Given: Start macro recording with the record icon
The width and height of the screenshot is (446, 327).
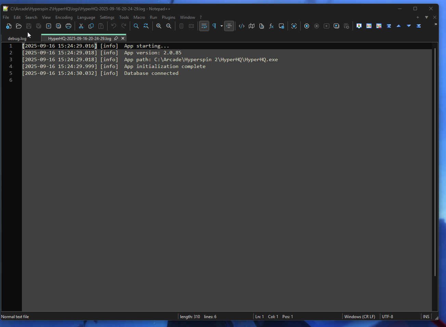Looking at the screenshot, I should [x=307, y=26].
